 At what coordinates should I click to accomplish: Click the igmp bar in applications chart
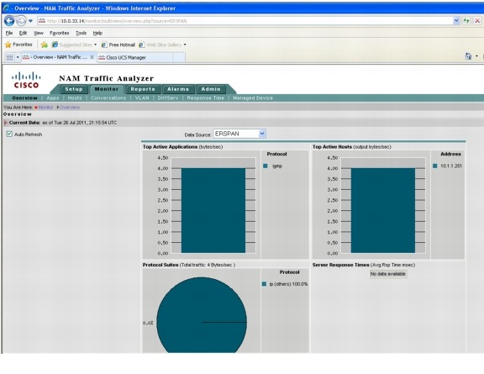213,211
